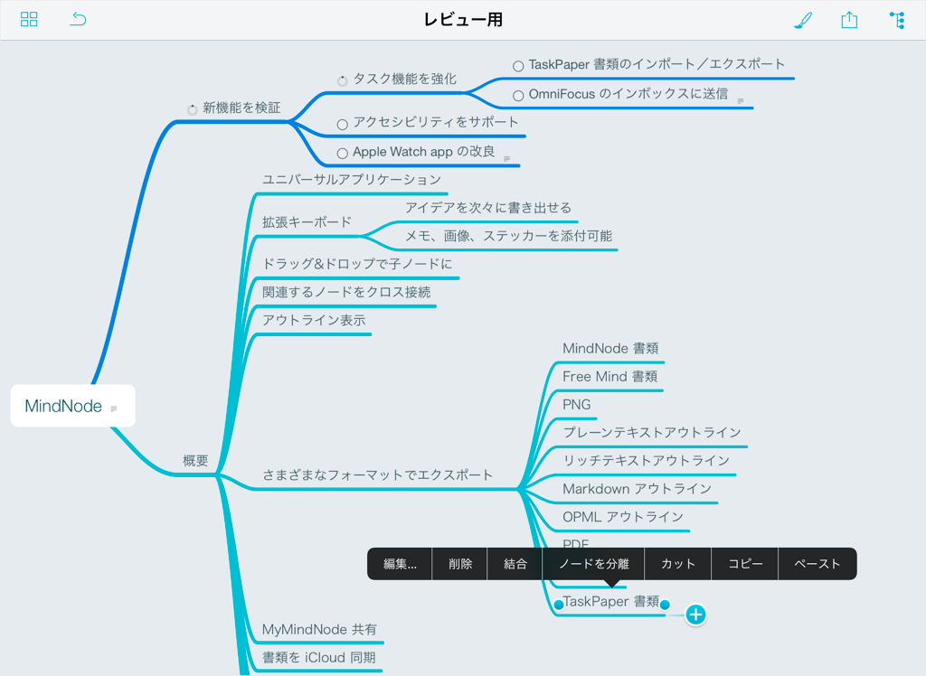Viewport: 926px width, 676px height.
Task: Select the タスク機能を強化 node text
Action: (x=404, y=80)
